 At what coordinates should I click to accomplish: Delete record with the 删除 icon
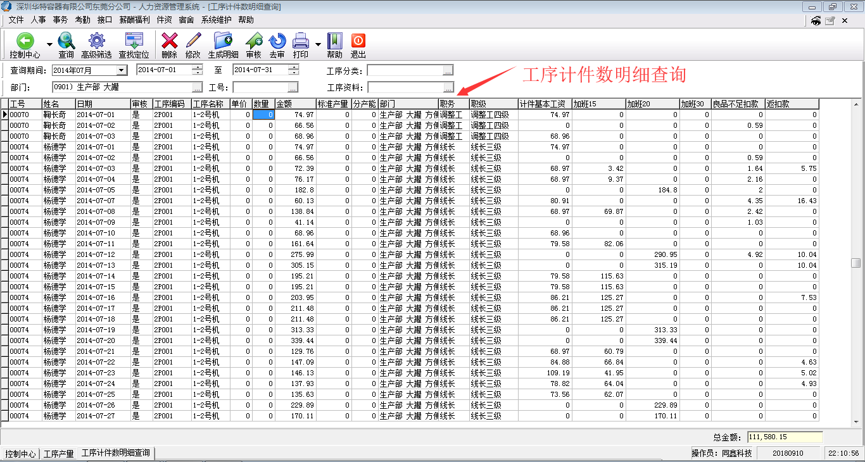point(169,42)
